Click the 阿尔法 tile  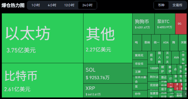click(153, 77)
